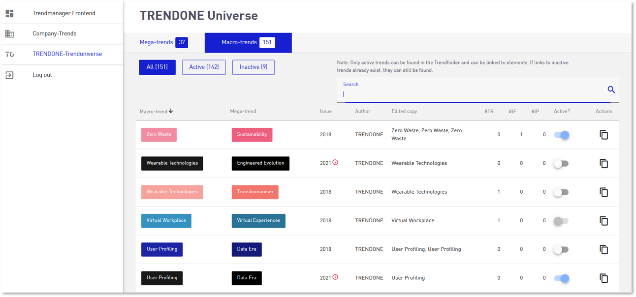Click the Virtual Experiences mega-trend tag
The image size is (636, 297).
pyautogui.click(x=258, y=221)
